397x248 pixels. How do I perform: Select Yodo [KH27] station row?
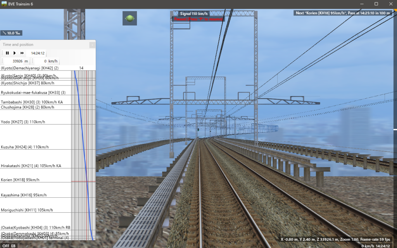pos(23,122)
